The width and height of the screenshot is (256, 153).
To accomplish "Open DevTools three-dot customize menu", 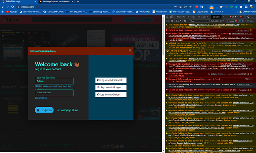I will (x=253, y=17).
